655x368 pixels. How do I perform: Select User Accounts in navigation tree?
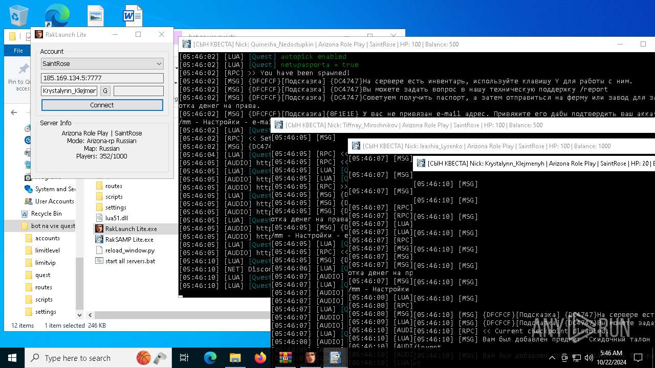pyautogui.click(x=54, y=201)
